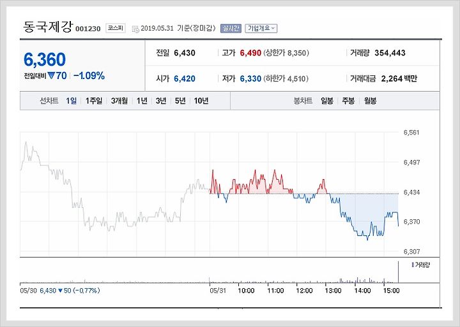Click the 11:00 time axis label

click(x=275, y=291)
